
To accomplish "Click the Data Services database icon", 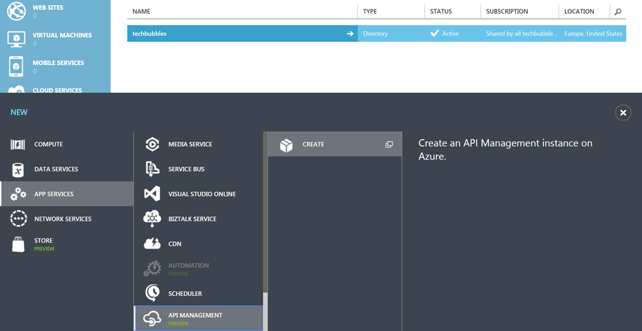I will 18,169.
